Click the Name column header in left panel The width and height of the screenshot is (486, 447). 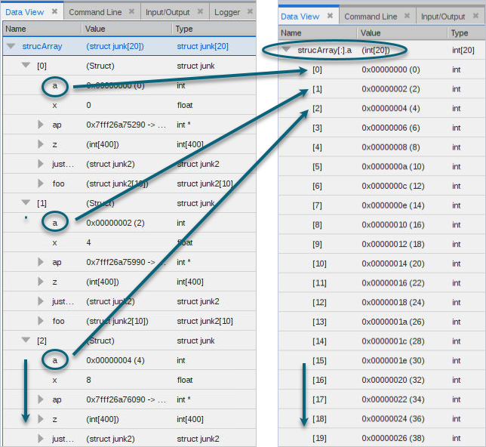point(15,29)
